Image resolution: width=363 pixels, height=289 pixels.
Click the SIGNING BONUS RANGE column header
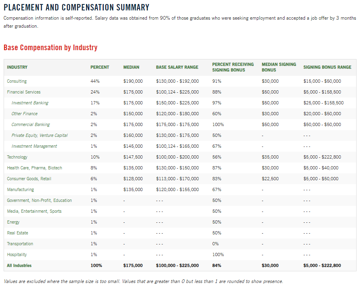pyautogui.click(x=327, y=67)
